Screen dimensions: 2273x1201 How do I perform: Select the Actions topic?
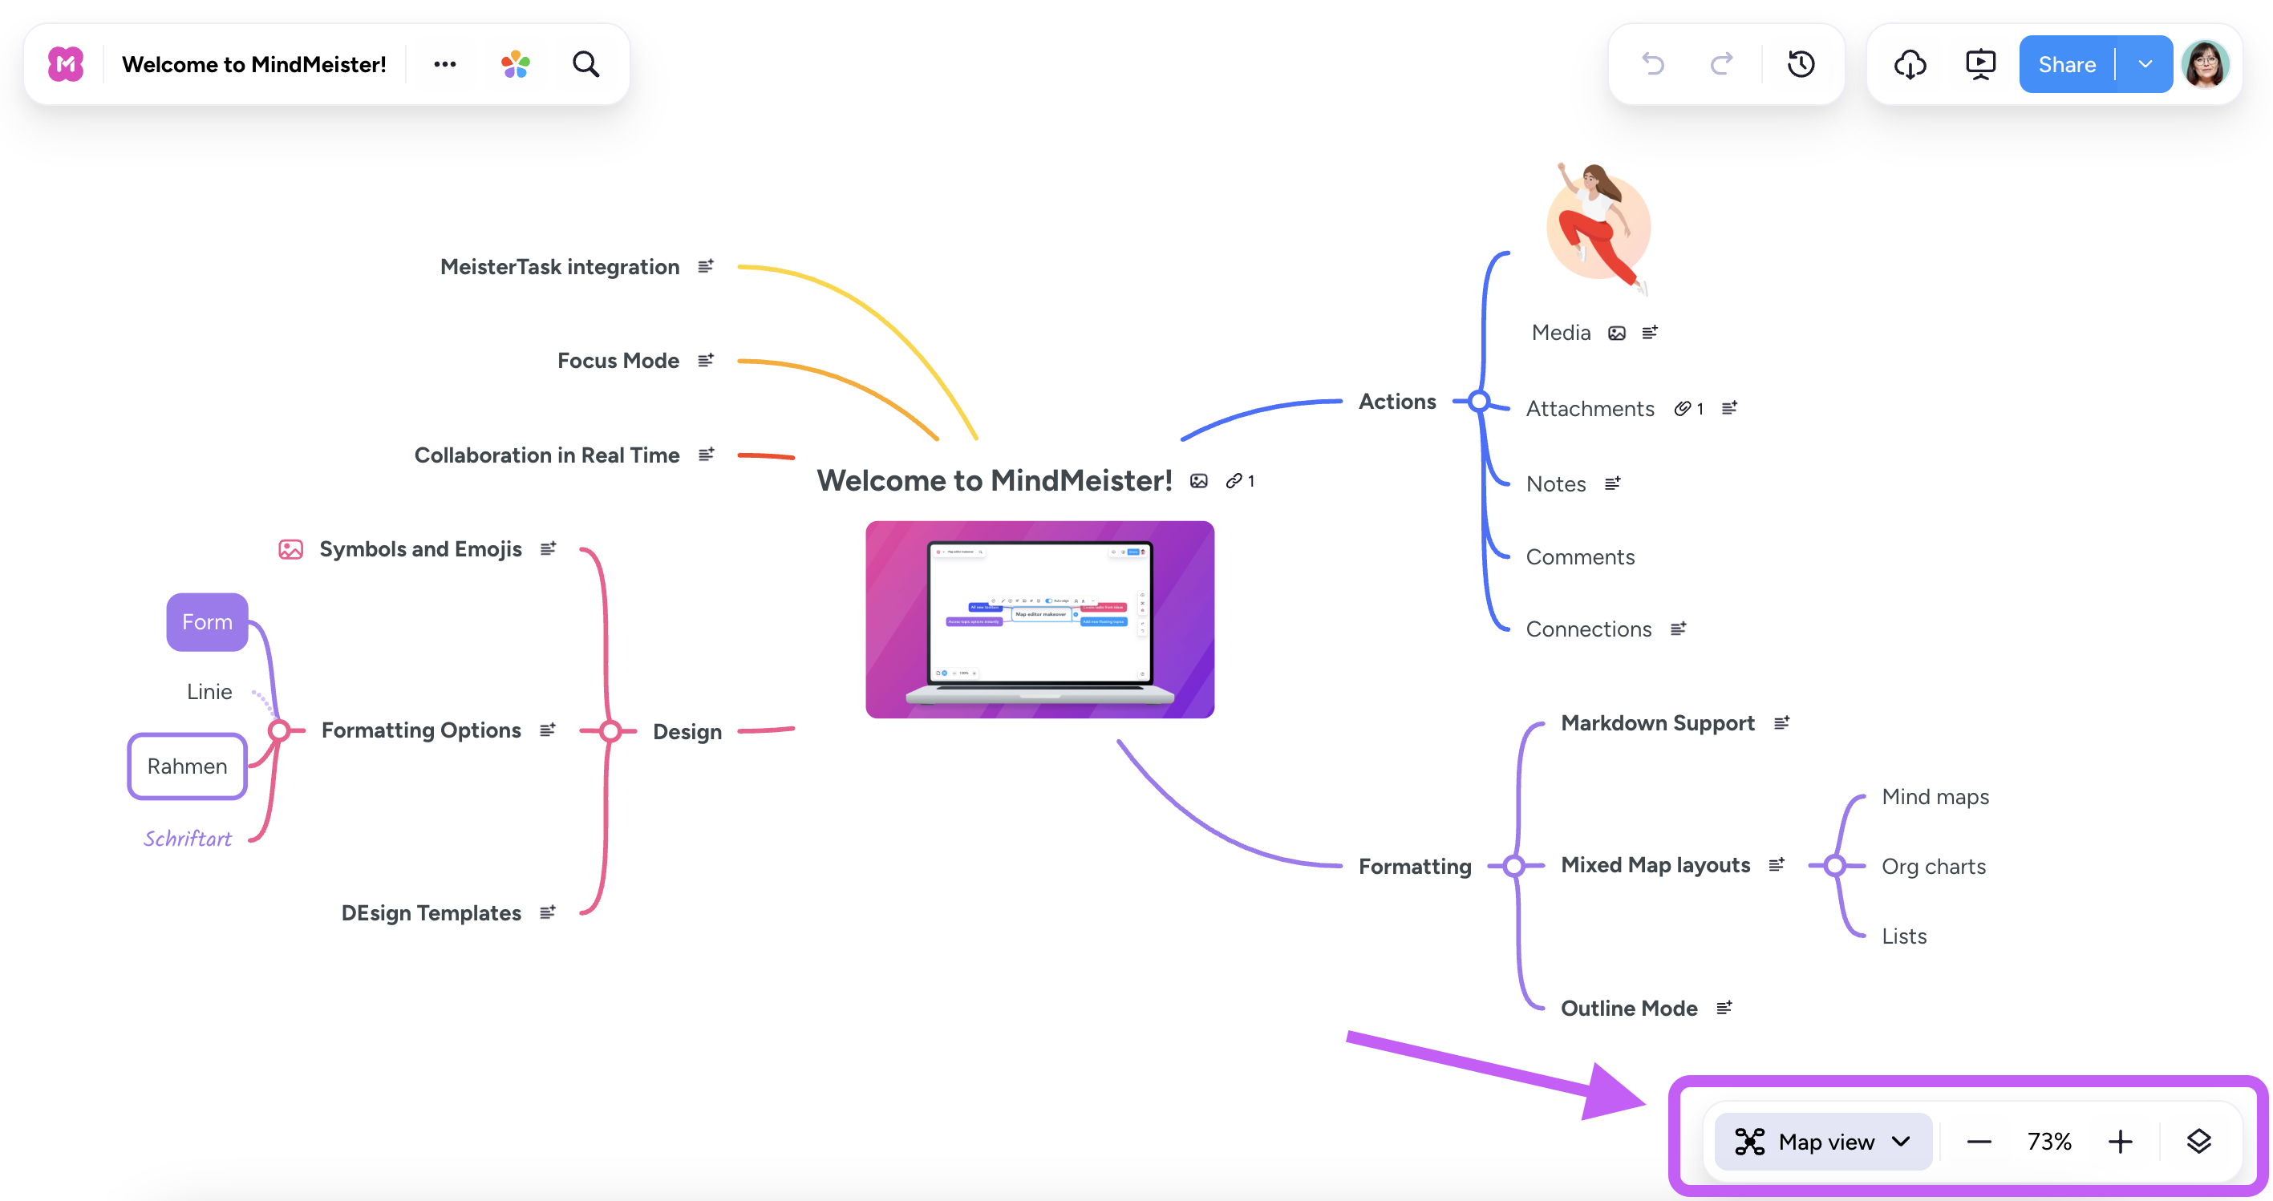1397,402
